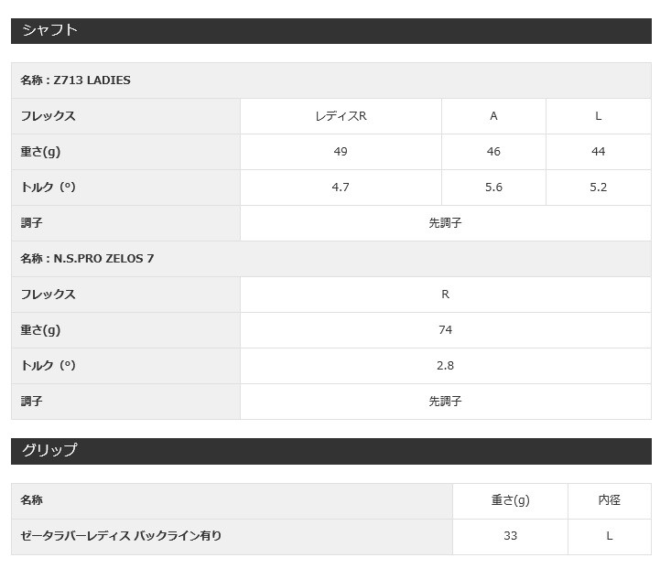
Task: Click the シャフト section header bar
Action: coord(330,30)
